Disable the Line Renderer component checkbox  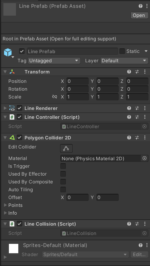click(20, 108)
